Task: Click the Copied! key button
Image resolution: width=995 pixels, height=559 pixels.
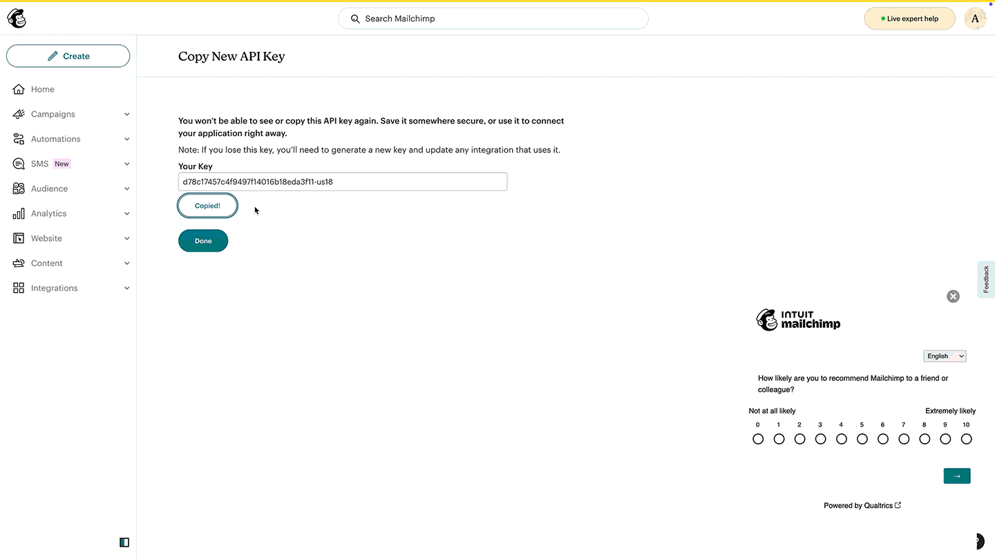Action: tap(207, 206)
